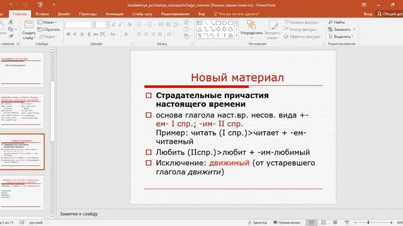
Task: Click the Bold Ж button
Action: tap(68, 34)
